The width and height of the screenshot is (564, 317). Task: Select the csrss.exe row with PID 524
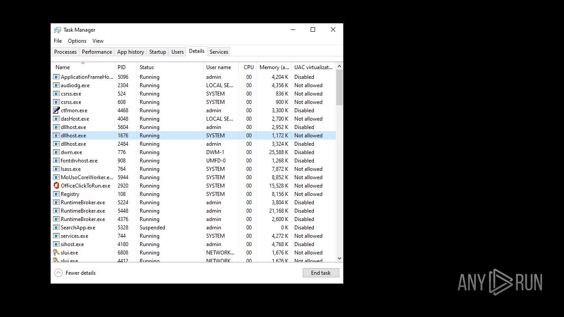click(193, 94)
